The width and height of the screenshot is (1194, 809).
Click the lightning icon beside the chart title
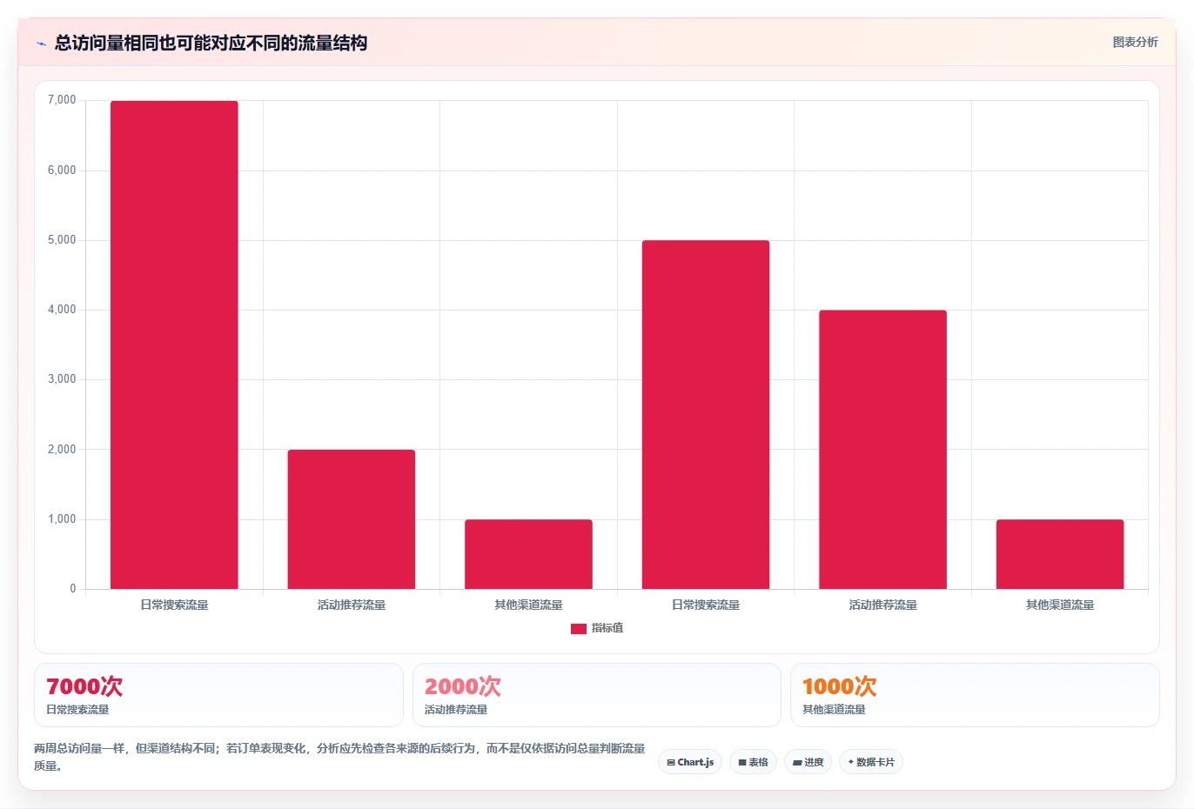coord(41,43)
